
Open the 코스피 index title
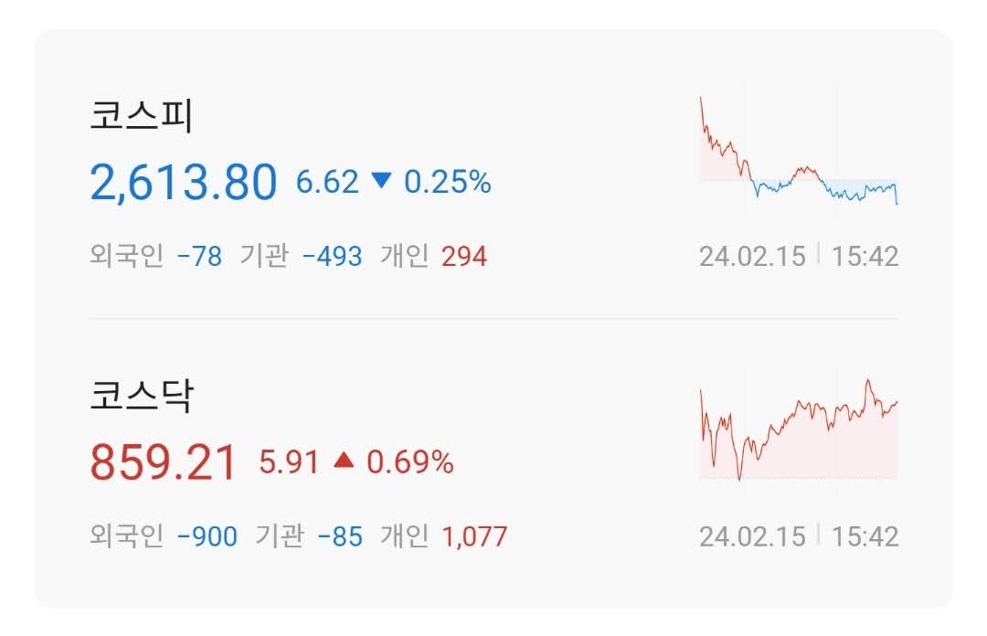[141, 115]
